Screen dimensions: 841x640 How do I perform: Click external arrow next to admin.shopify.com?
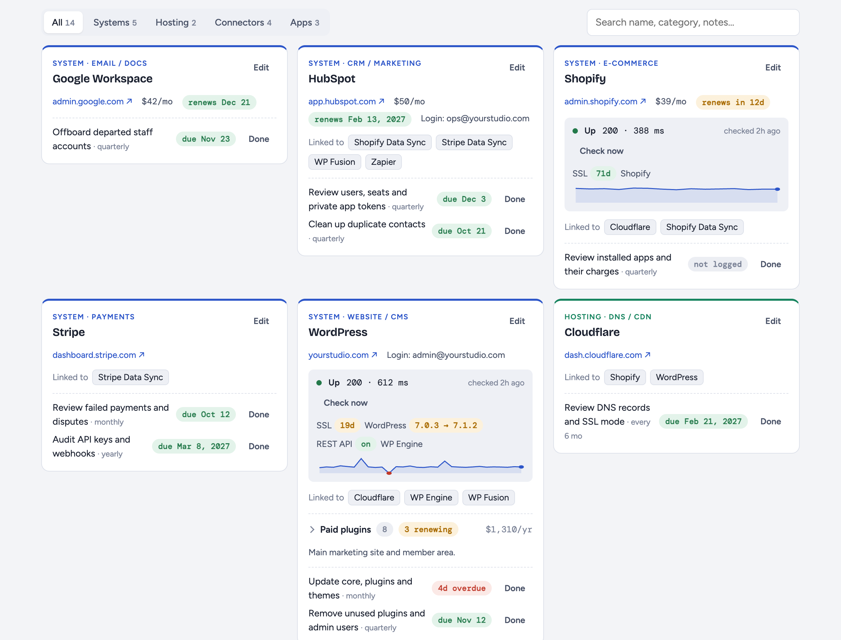tap(643, 101)
